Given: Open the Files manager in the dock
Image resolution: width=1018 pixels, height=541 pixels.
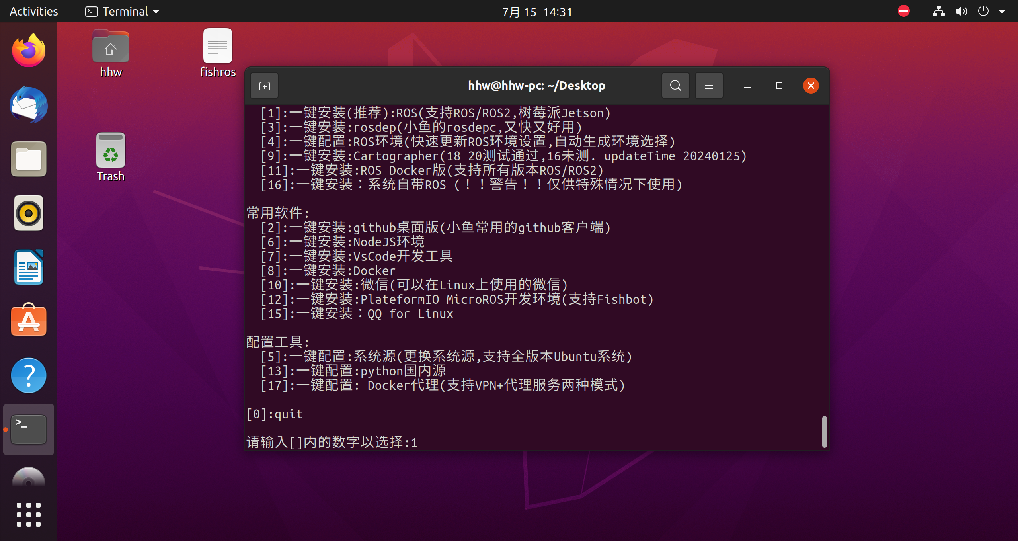Looking at the screenshot, I should click(x=29, y=159).
